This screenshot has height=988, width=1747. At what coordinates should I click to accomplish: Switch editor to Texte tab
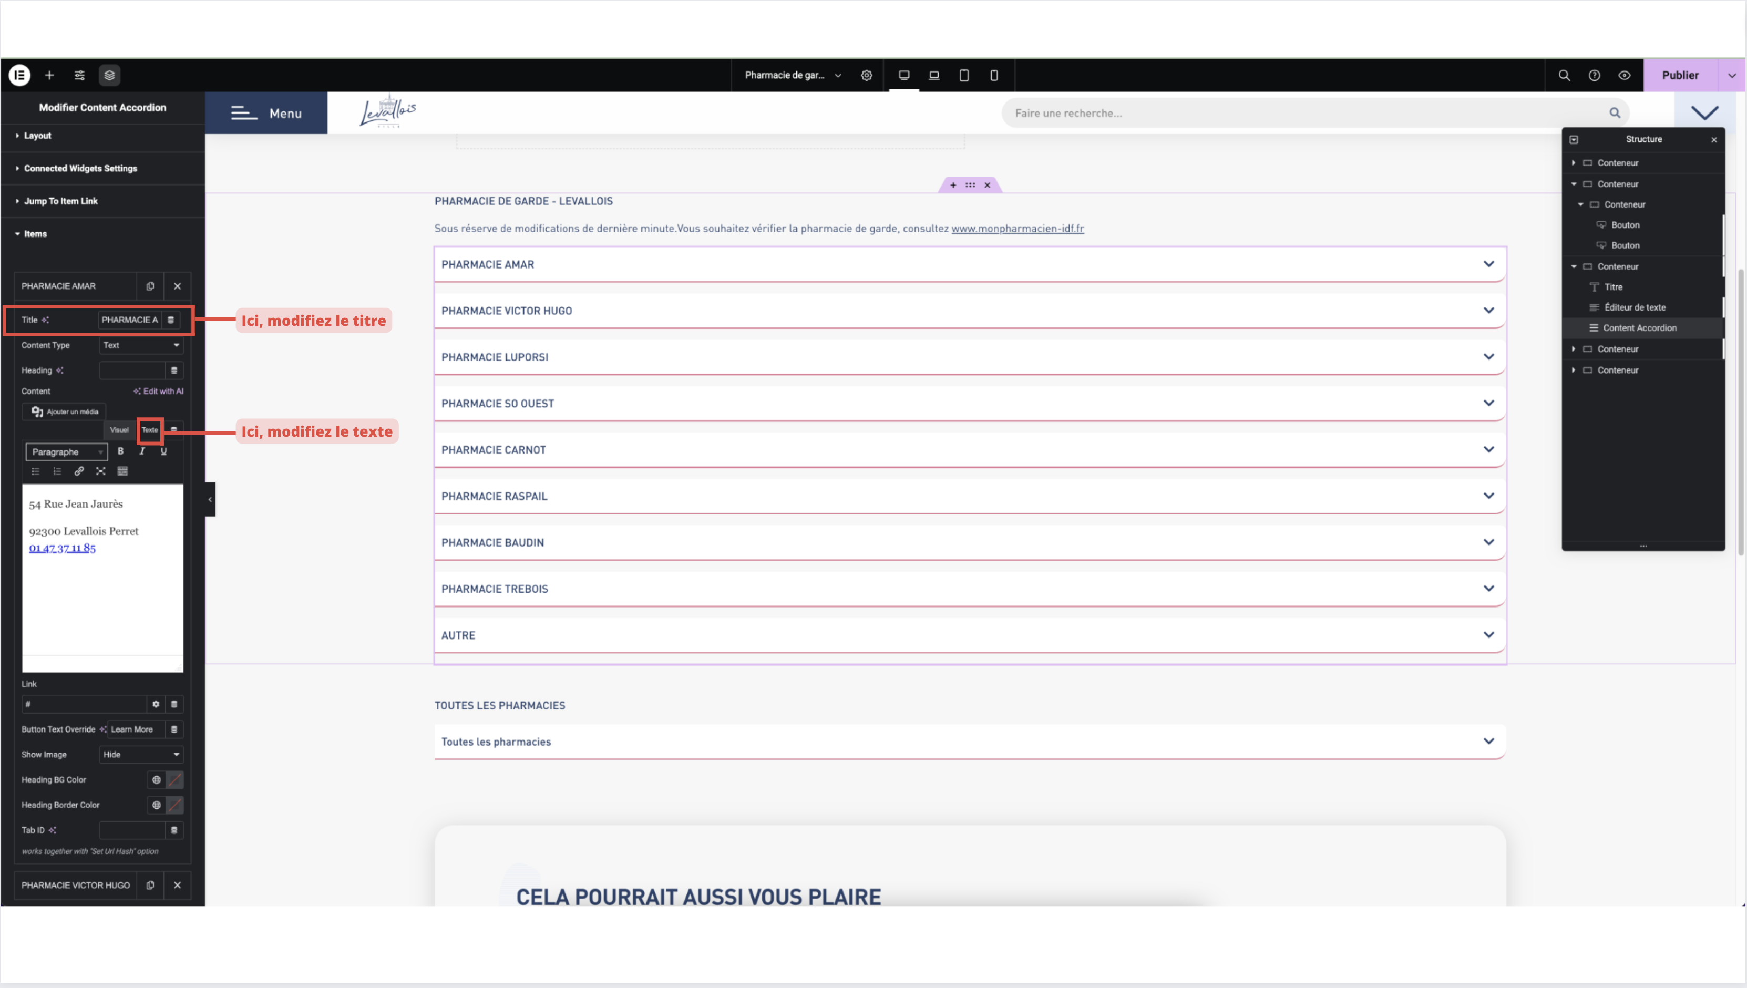coord(150,430)
